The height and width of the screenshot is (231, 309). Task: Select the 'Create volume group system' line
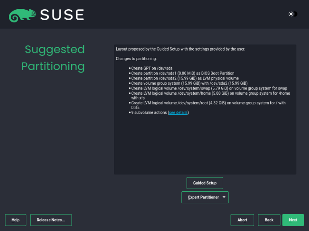click(190, 83)
